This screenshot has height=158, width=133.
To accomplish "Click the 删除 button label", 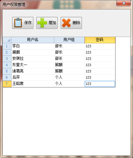I will (x=76, y=23).
